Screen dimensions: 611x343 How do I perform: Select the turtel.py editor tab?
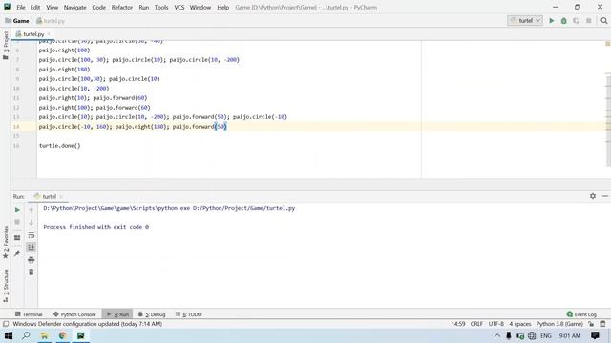pos(33,34)
